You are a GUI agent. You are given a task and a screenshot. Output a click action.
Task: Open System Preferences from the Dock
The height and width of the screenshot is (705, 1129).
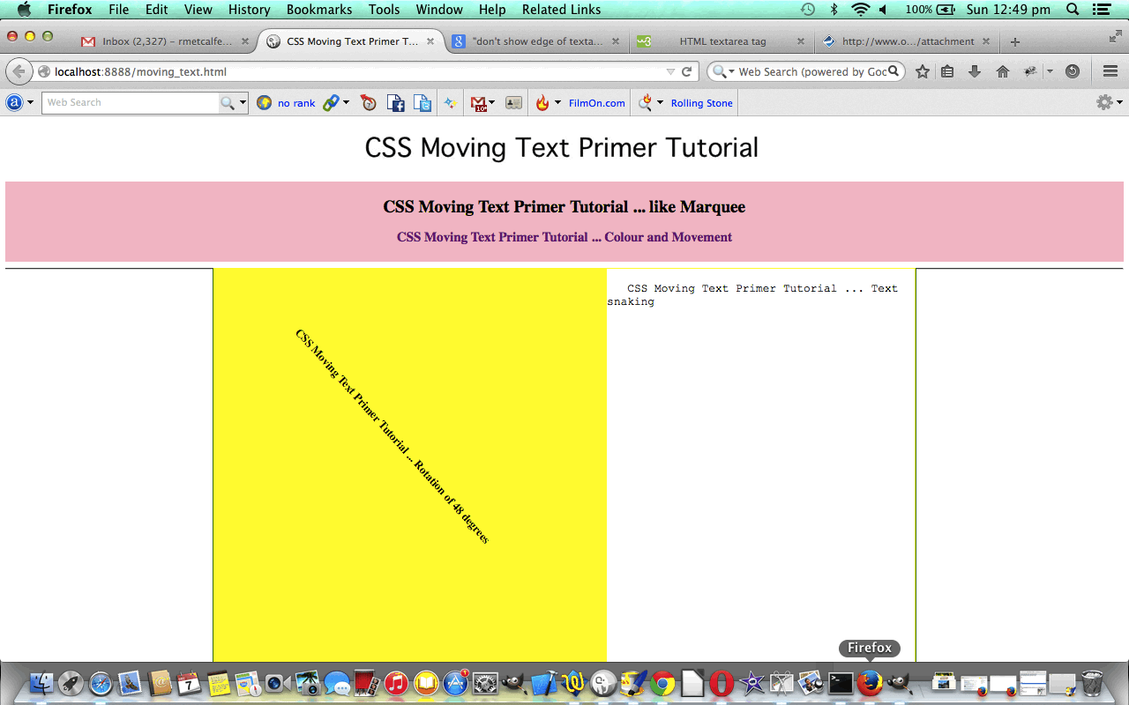click(x=485, y=683)
